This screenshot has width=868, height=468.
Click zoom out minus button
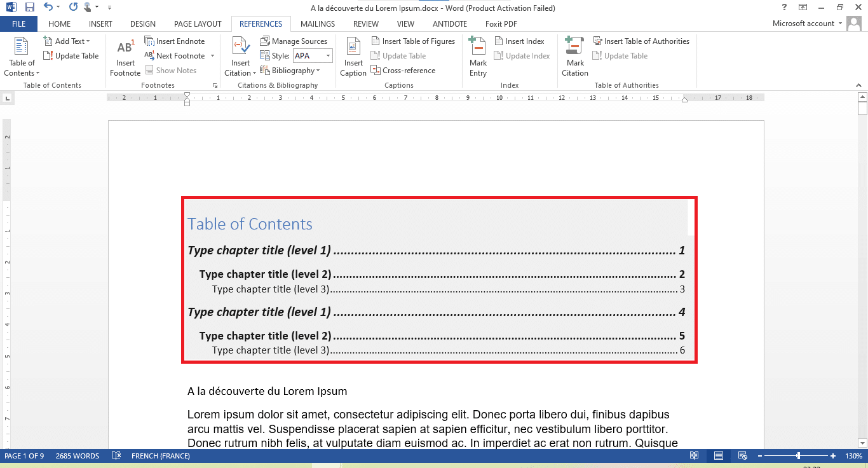pyautogui.click(x=760, y=456)
